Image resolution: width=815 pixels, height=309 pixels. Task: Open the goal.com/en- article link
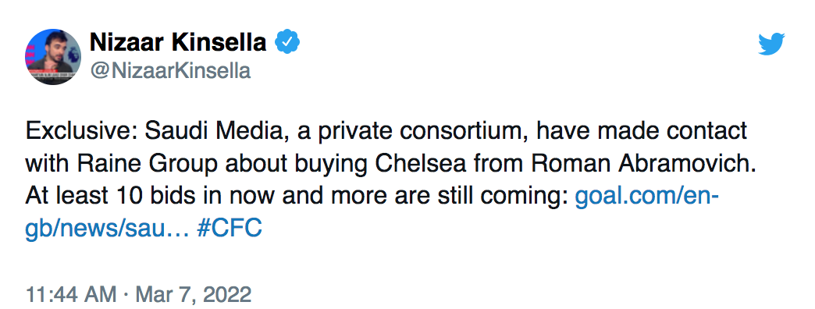(647, 197)
